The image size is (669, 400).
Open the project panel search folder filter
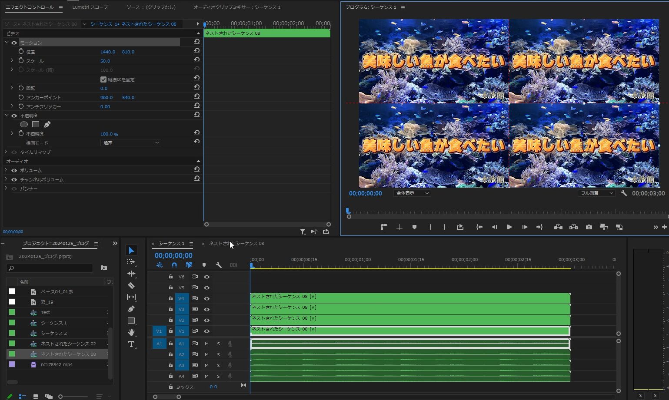pos(103,268)
